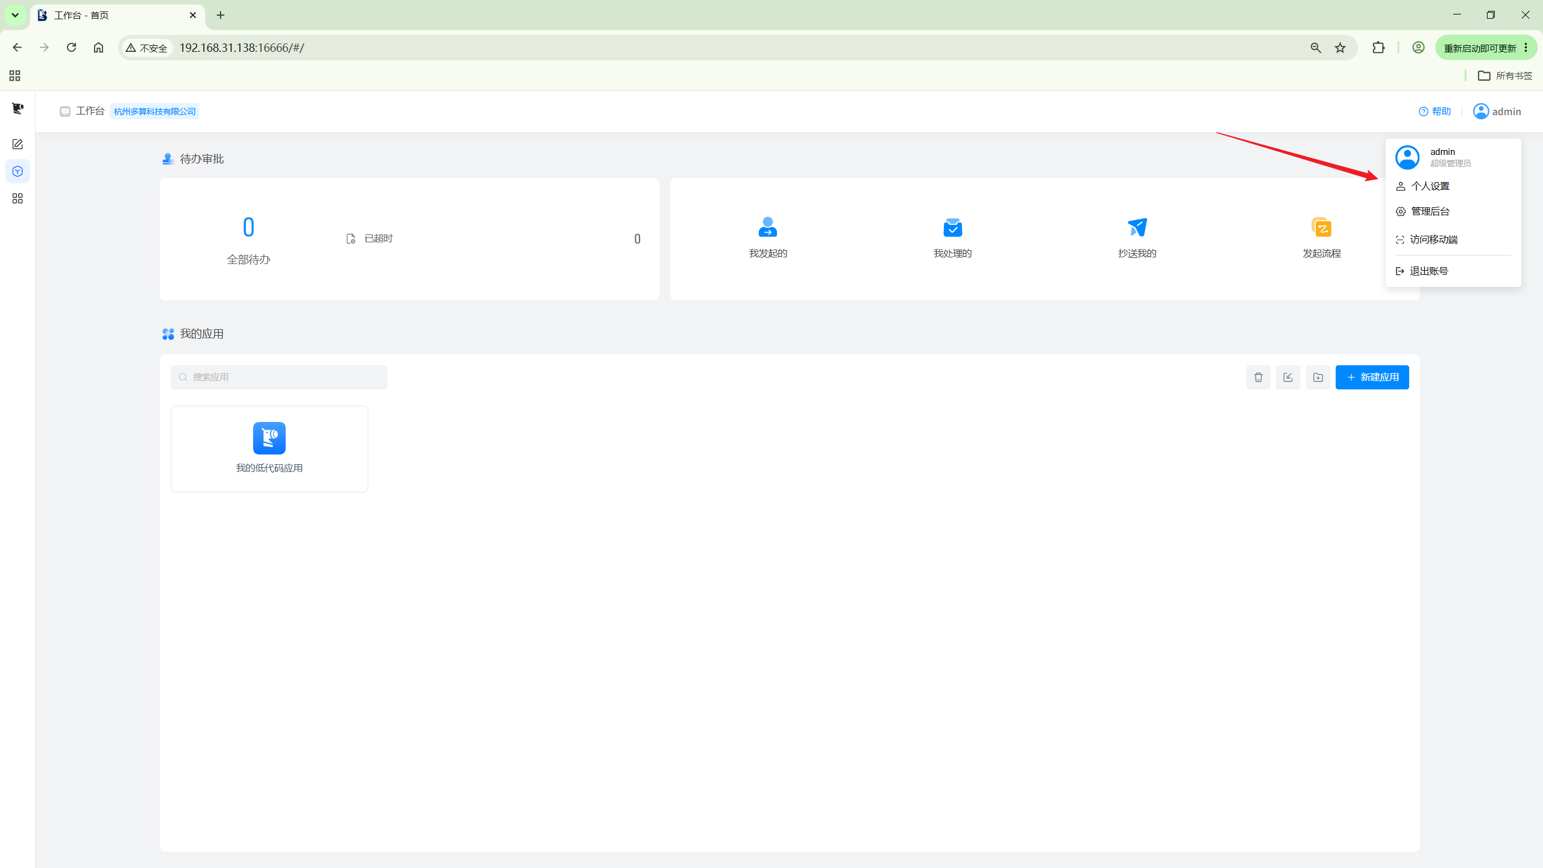Click the 不安全 site security indicator

[146, 48]
